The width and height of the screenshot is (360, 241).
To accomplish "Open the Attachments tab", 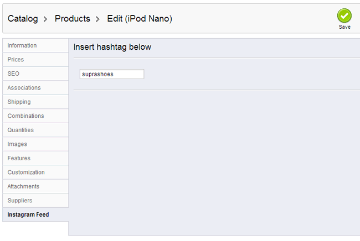I will 23,186.
